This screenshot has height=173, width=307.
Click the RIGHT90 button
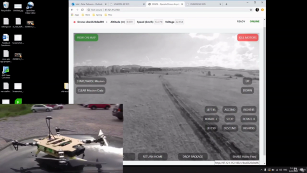(249, 128)
